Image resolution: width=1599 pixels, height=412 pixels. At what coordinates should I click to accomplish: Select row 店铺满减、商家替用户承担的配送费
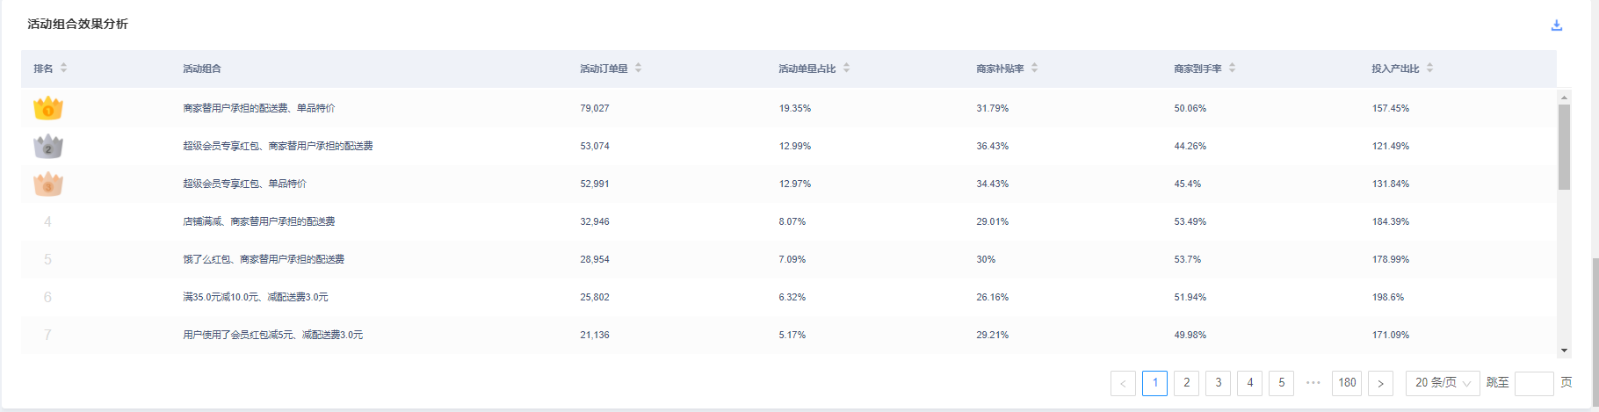coord(789,221)
